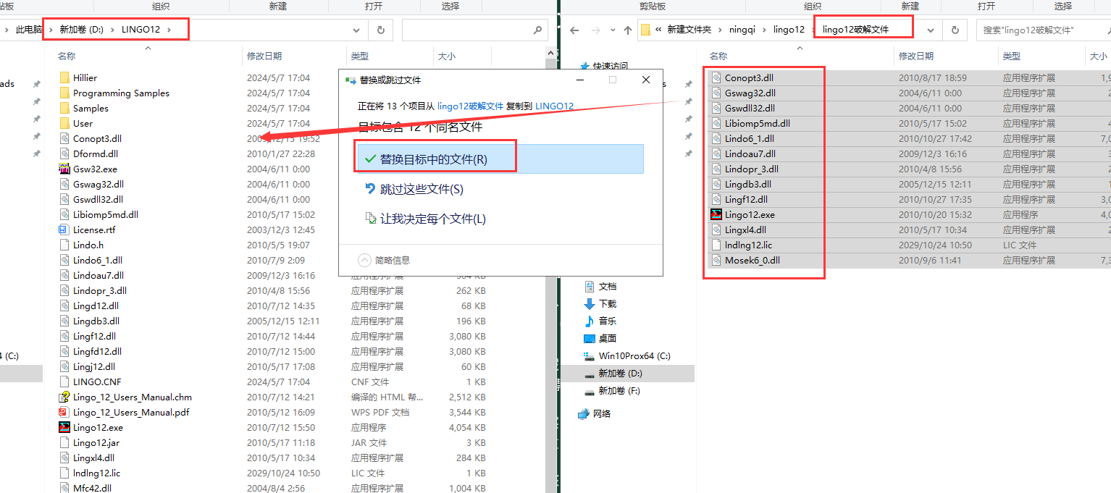Click 新加卷 (D:) breadcrumb in LINGO12 address bar
This screenshot has width=1111, height=493.
click(82, 30)
